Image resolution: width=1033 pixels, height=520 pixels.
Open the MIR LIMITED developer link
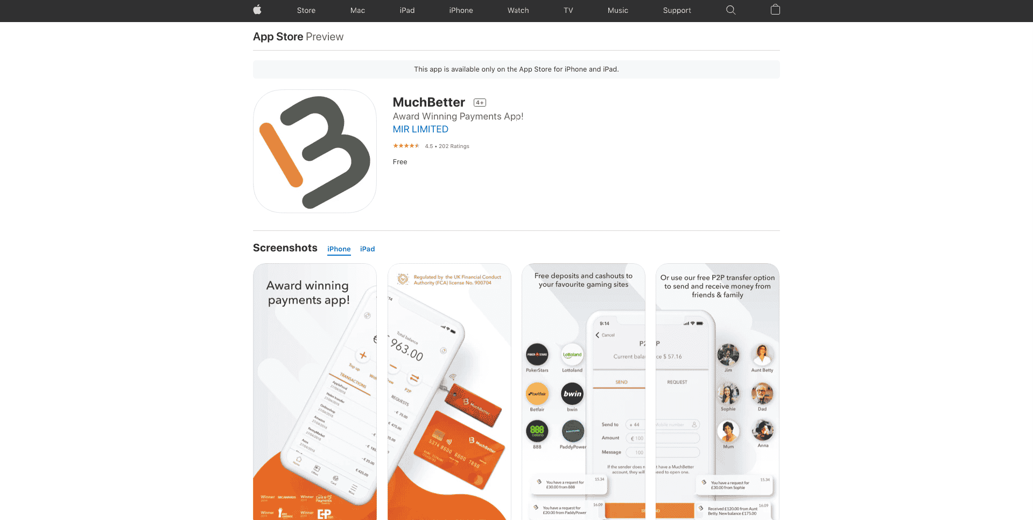click(420, 129)
